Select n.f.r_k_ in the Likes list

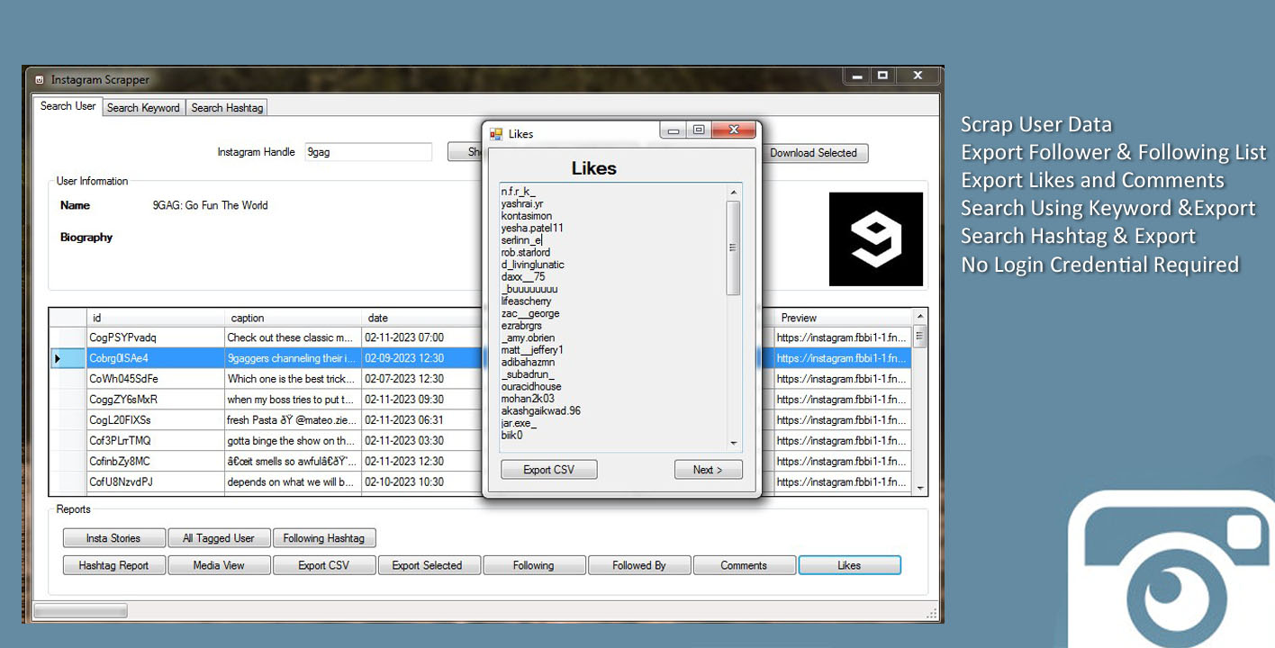pos(519,192)
